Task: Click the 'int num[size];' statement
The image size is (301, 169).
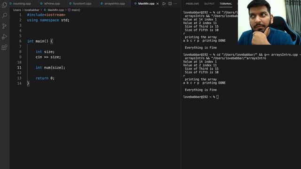Action: [x=50, y=68]
